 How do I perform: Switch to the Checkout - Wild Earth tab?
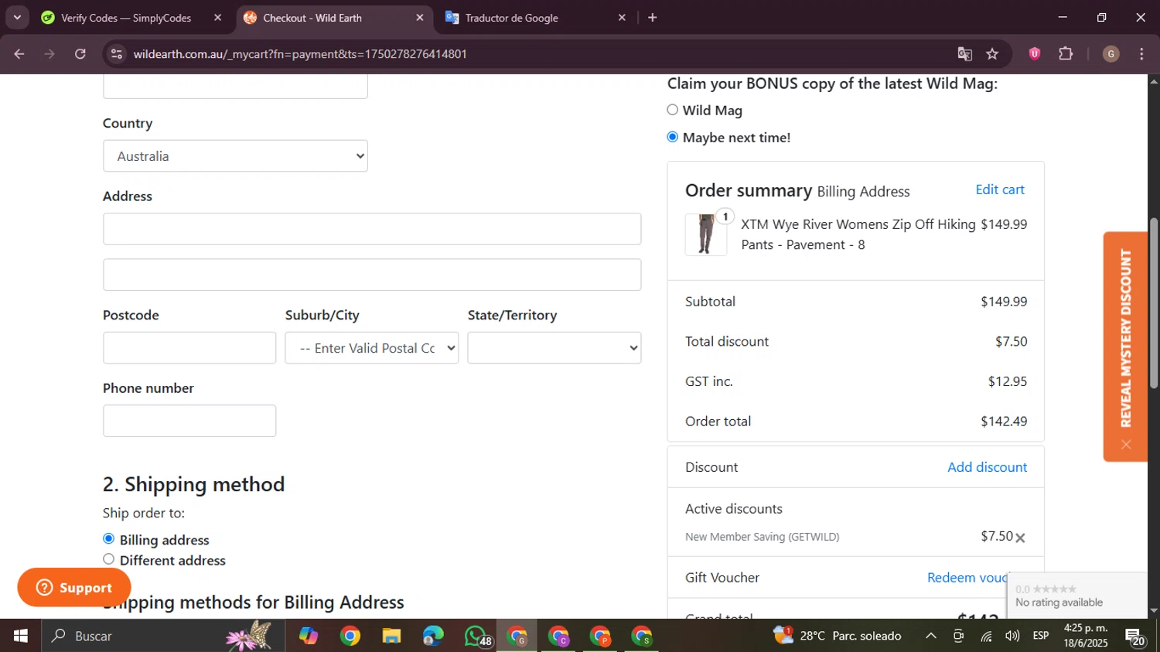(x=312, y=18)
